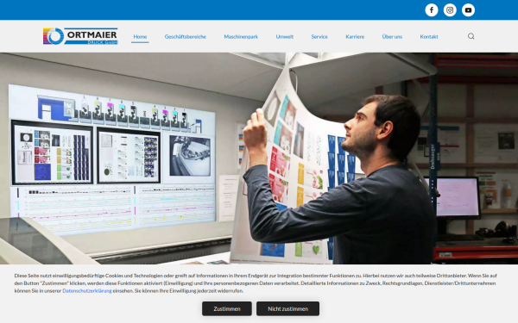Go to the Home menu item
The width and height of the screenshot is (518, 323).
click(x=140, y=36)
